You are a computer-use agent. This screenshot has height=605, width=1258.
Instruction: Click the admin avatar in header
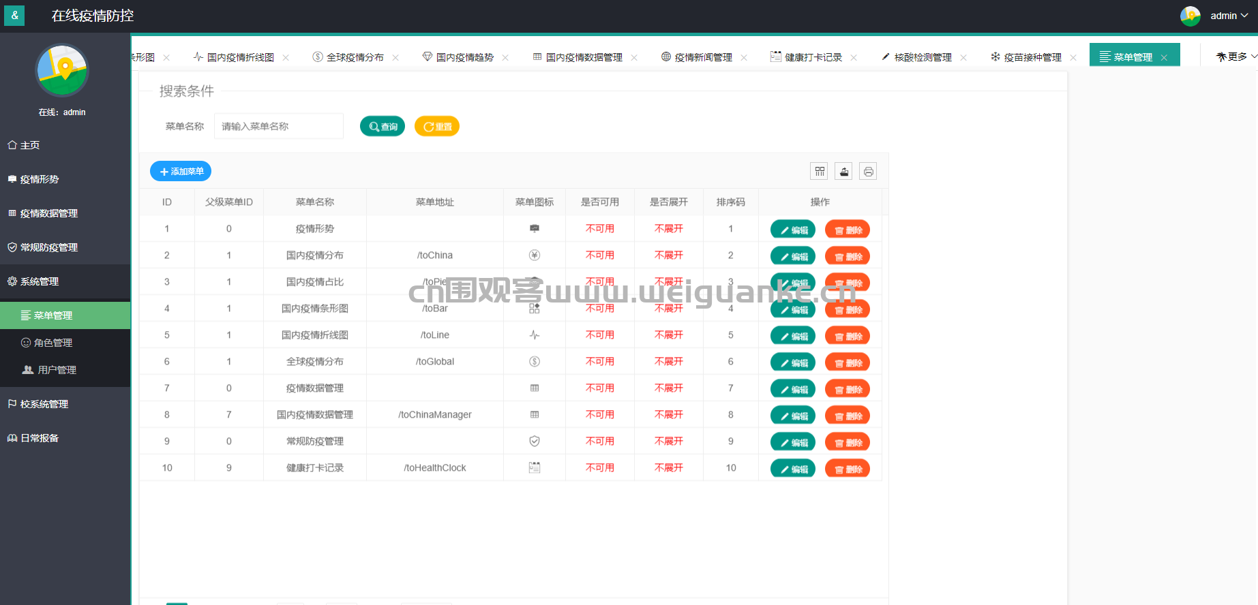coord(1190,16)
